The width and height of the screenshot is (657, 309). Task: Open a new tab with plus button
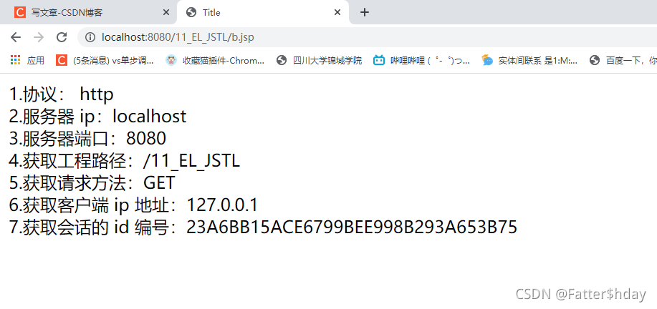click(x=365, y=13)
